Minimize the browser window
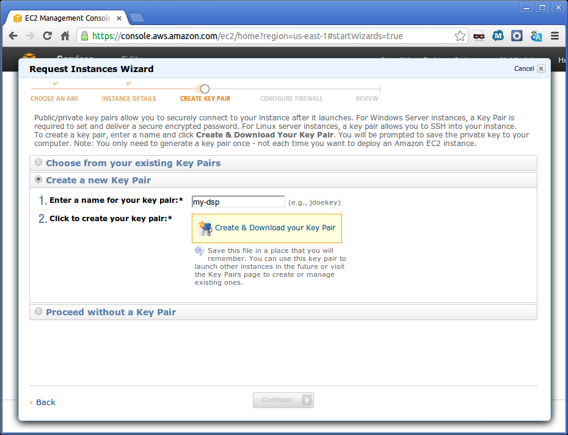568x435 pixels. point(526,7)
